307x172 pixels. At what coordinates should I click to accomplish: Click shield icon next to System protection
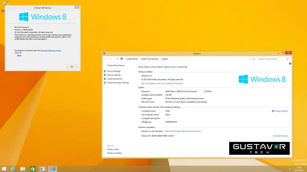click(105, 79)
